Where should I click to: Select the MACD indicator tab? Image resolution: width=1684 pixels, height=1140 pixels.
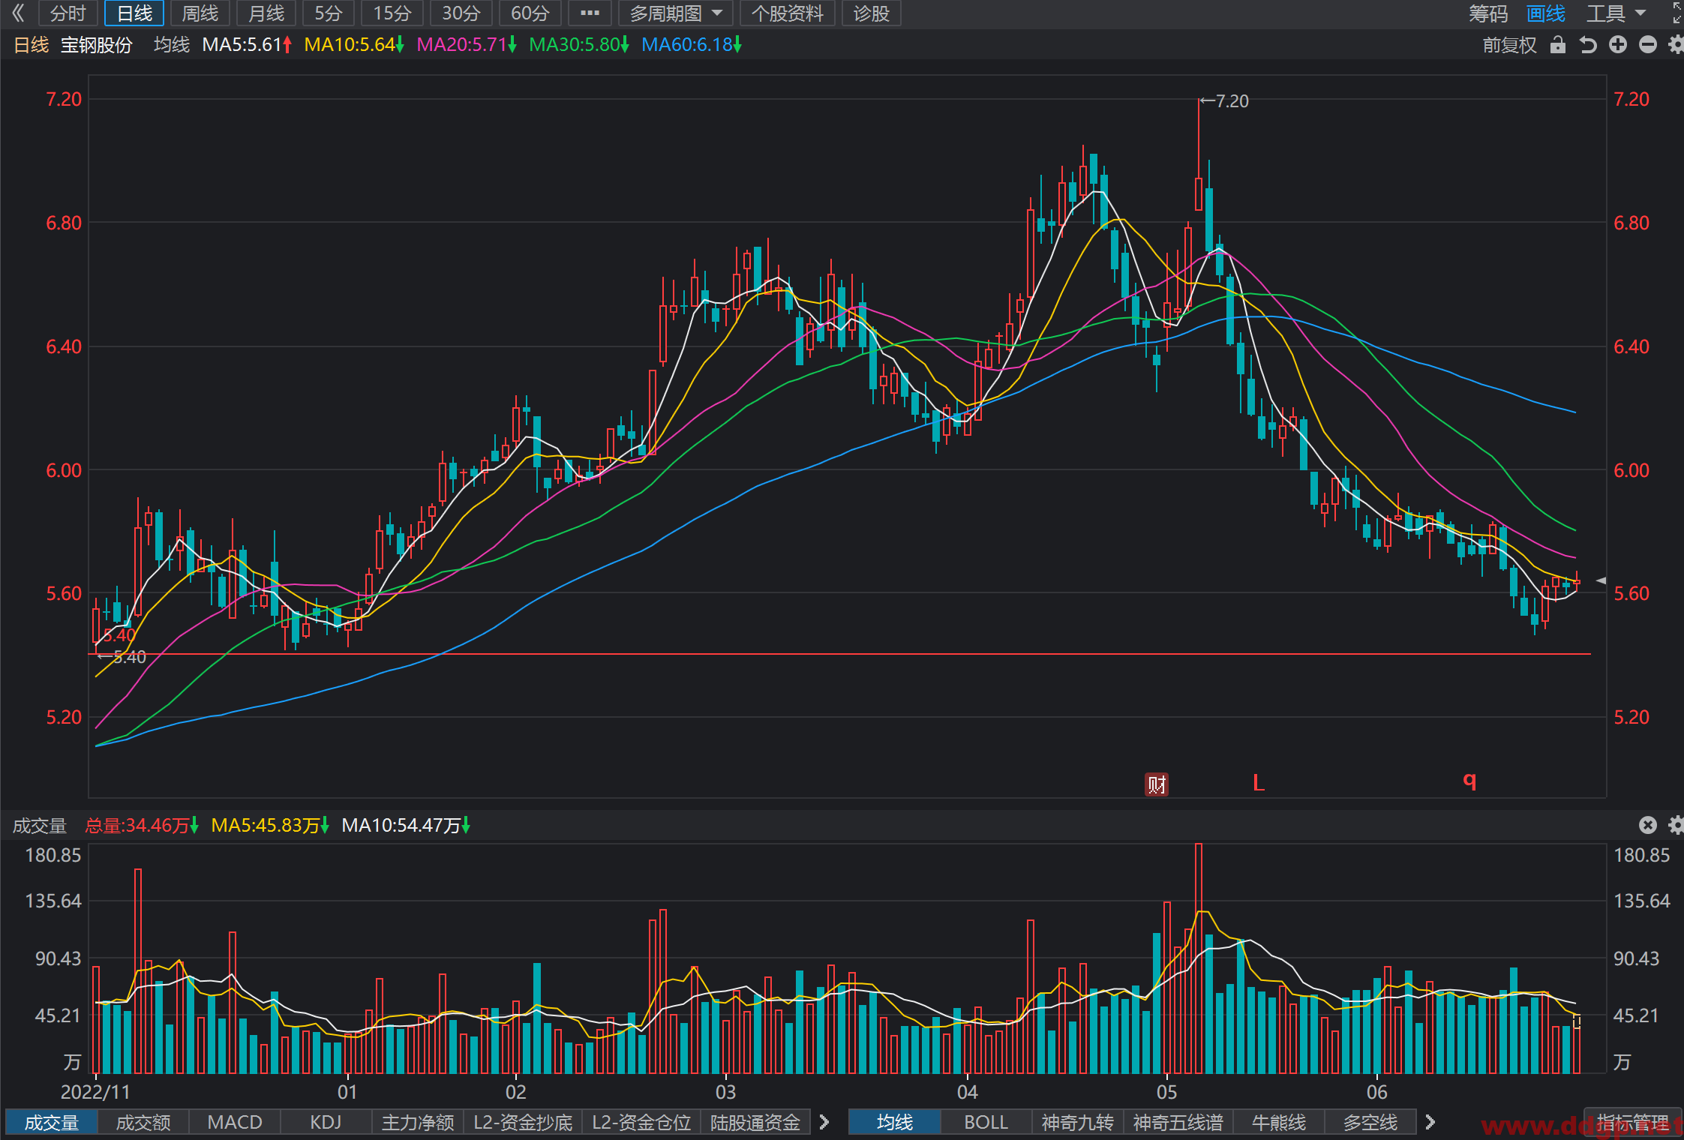[235, 1122]
